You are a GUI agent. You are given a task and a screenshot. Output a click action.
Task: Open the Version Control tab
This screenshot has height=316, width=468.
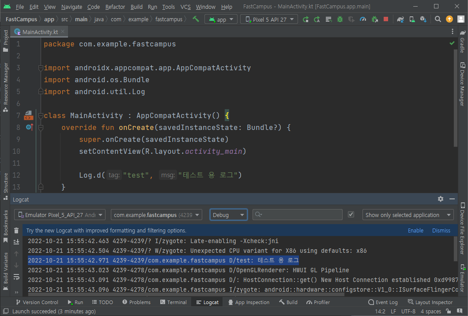tap(37, 302)
